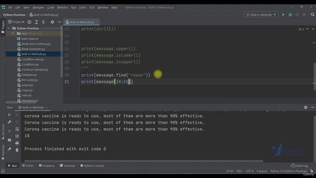The height and width of the screenshot is (178, 316).
Task: Open the VCS menu
Action: click(x=92, y=7)
